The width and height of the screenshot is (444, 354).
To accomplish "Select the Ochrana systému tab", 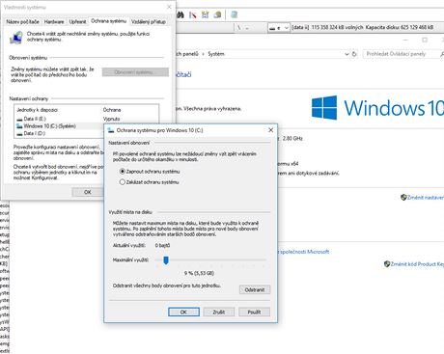I will click(x=108, y=21).
